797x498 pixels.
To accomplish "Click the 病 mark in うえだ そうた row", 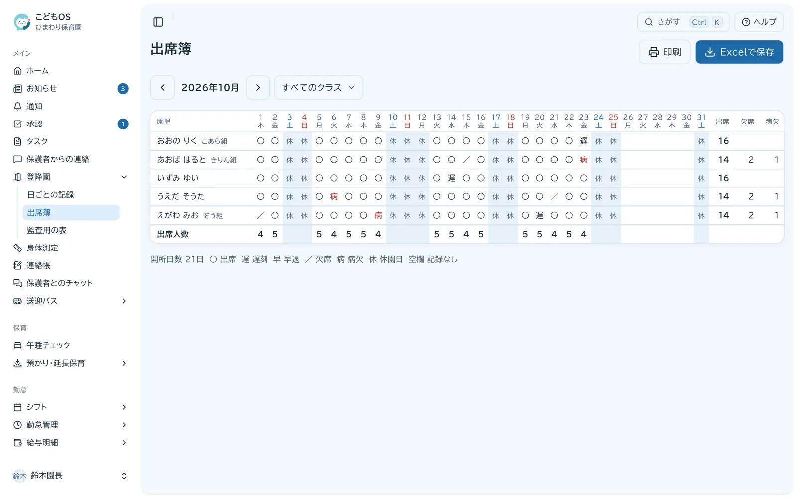I will 334,197.
